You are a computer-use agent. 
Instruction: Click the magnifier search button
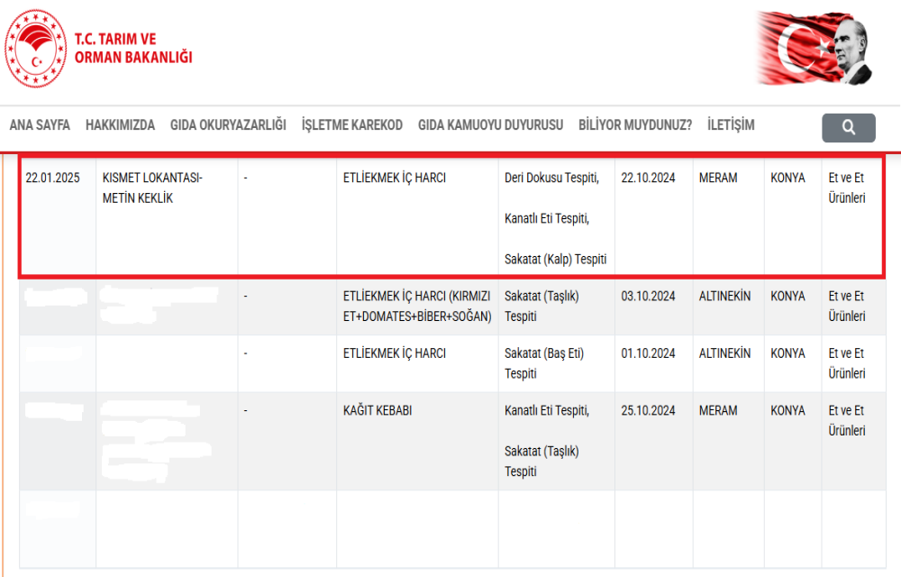pyautogui.click(x=848, y=128)
